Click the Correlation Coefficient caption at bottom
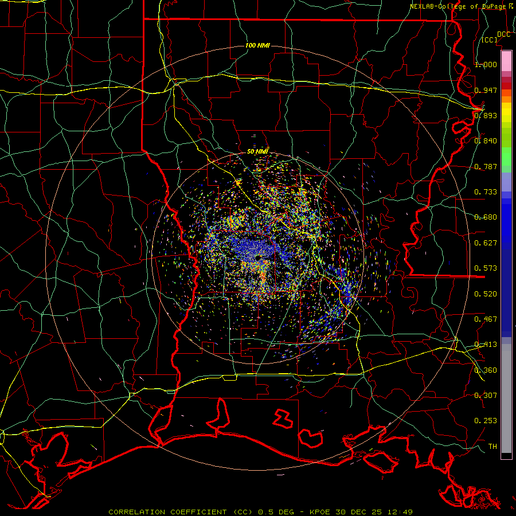The height and width of the screenshot is (516, 516). pyautogui.click(x=260, y=512)
